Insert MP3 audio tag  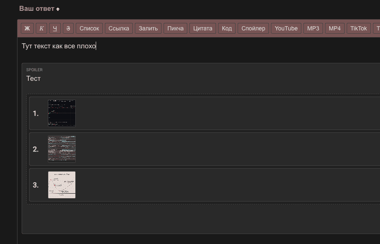tap(313, 28)
